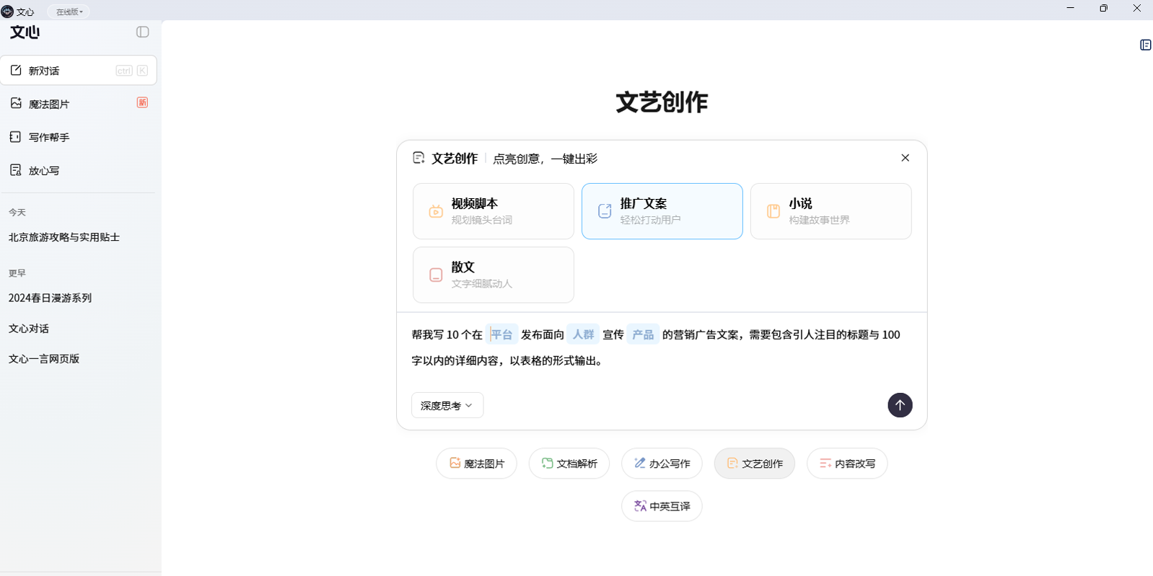The width and height of the screenshot is (1153, 576).
Task: Send the prompt with the arrow button
Action: [x=900, y=405]
